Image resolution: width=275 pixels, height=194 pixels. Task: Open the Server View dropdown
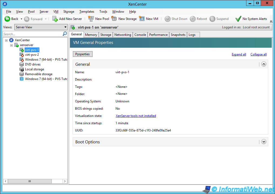click(x=41, y=27)
